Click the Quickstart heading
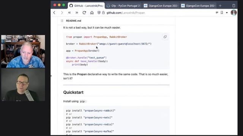Image resolution: width=243 pixels, height=136 pixels. (x=73, y=92)
